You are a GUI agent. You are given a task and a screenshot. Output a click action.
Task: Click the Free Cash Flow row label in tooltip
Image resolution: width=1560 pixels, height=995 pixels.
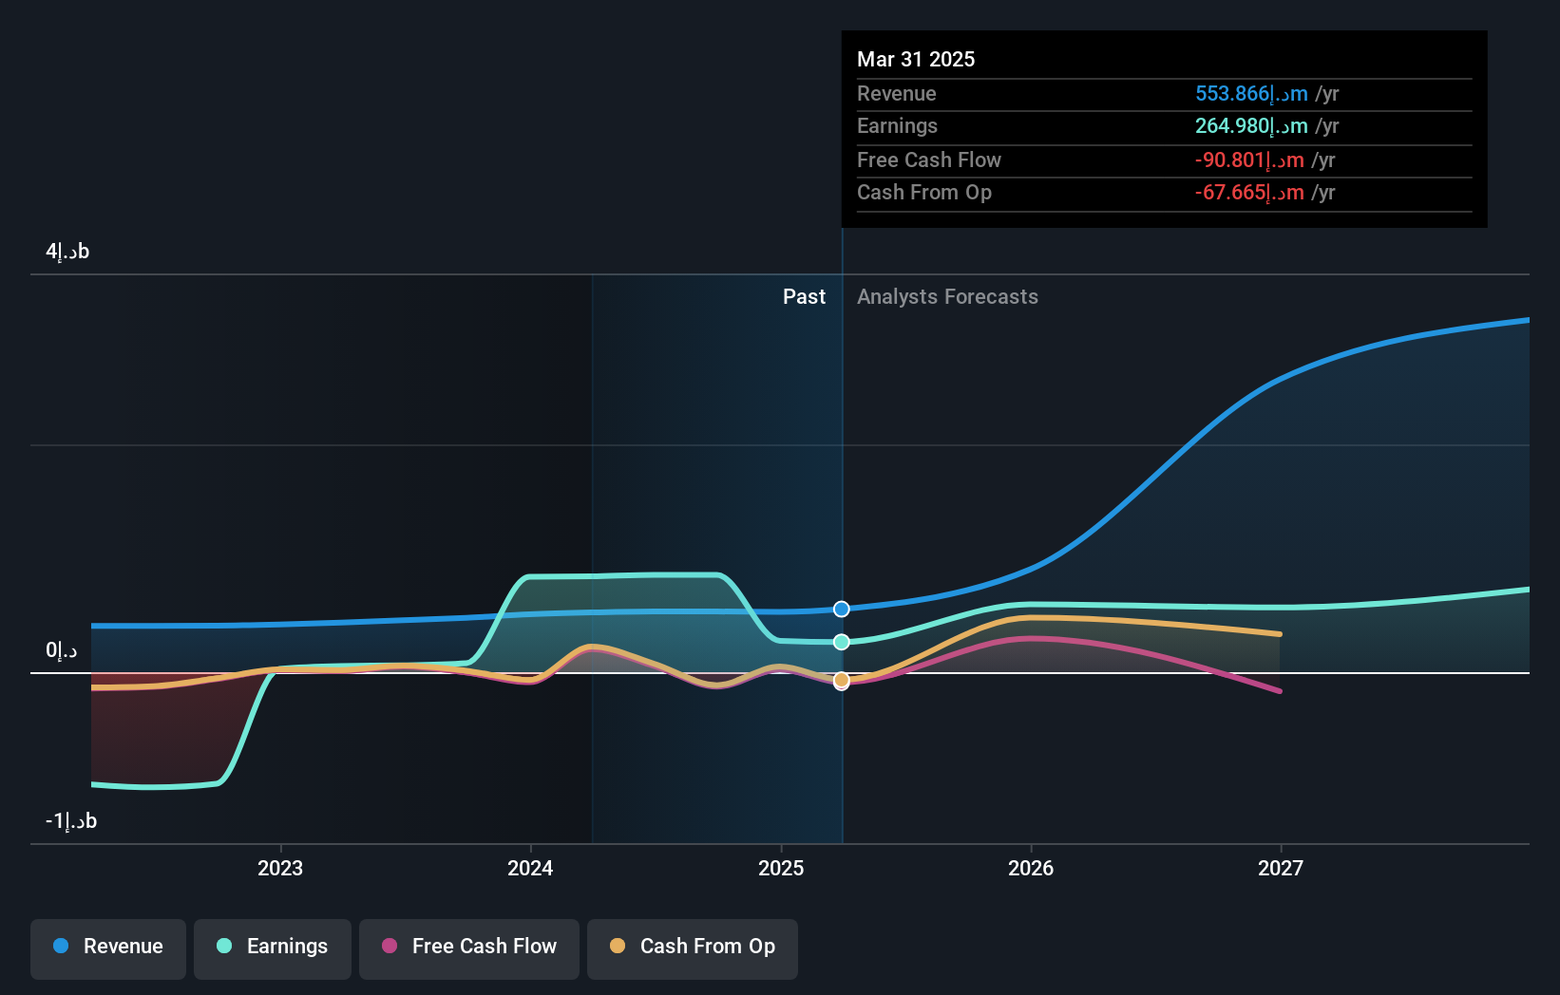929,160
